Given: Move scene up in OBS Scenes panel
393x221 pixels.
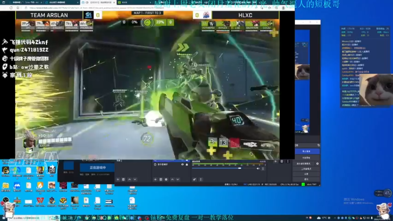Looking at the screenshot, I should pyautogui.click(x=129, y=179).
